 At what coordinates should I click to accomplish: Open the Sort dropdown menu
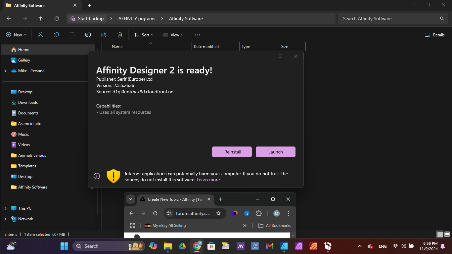coord(144,35)
